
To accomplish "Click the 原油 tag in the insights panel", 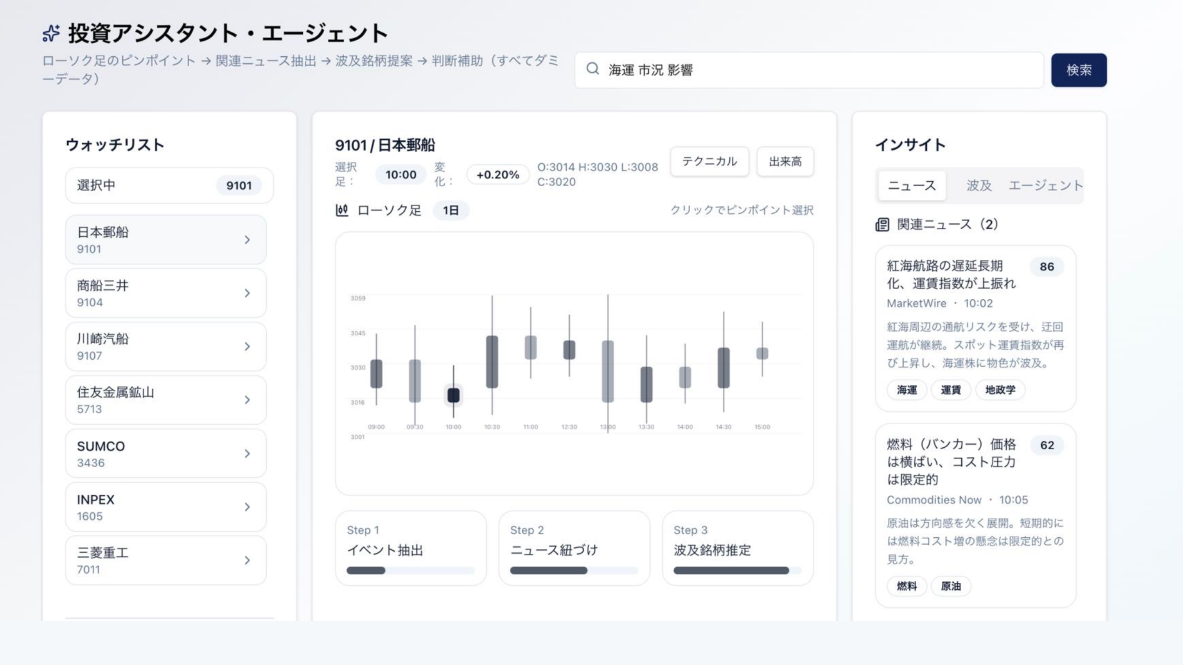I will 950,587.
